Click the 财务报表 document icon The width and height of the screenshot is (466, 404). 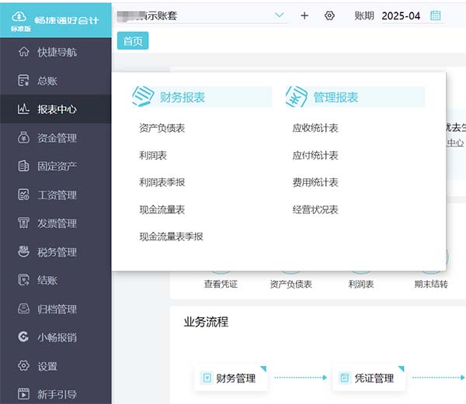[143, 96]
